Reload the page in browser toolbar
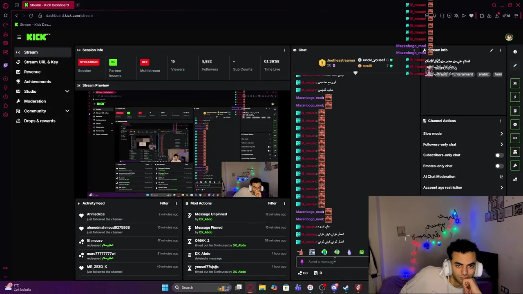Screen dimensions: 523x294 [31, 16]
